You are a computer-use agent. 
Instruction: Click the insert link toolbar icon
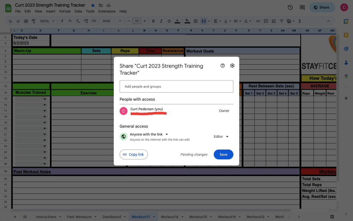tap(258, 21)
